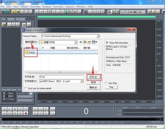This screenshot has width=165, height=129.
Task: Click vertical zoom in icon
Action: [52, 109]
